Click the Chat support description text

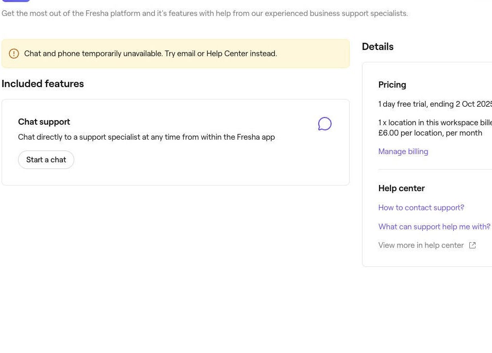pyautogui.click(x=146, y=137)
